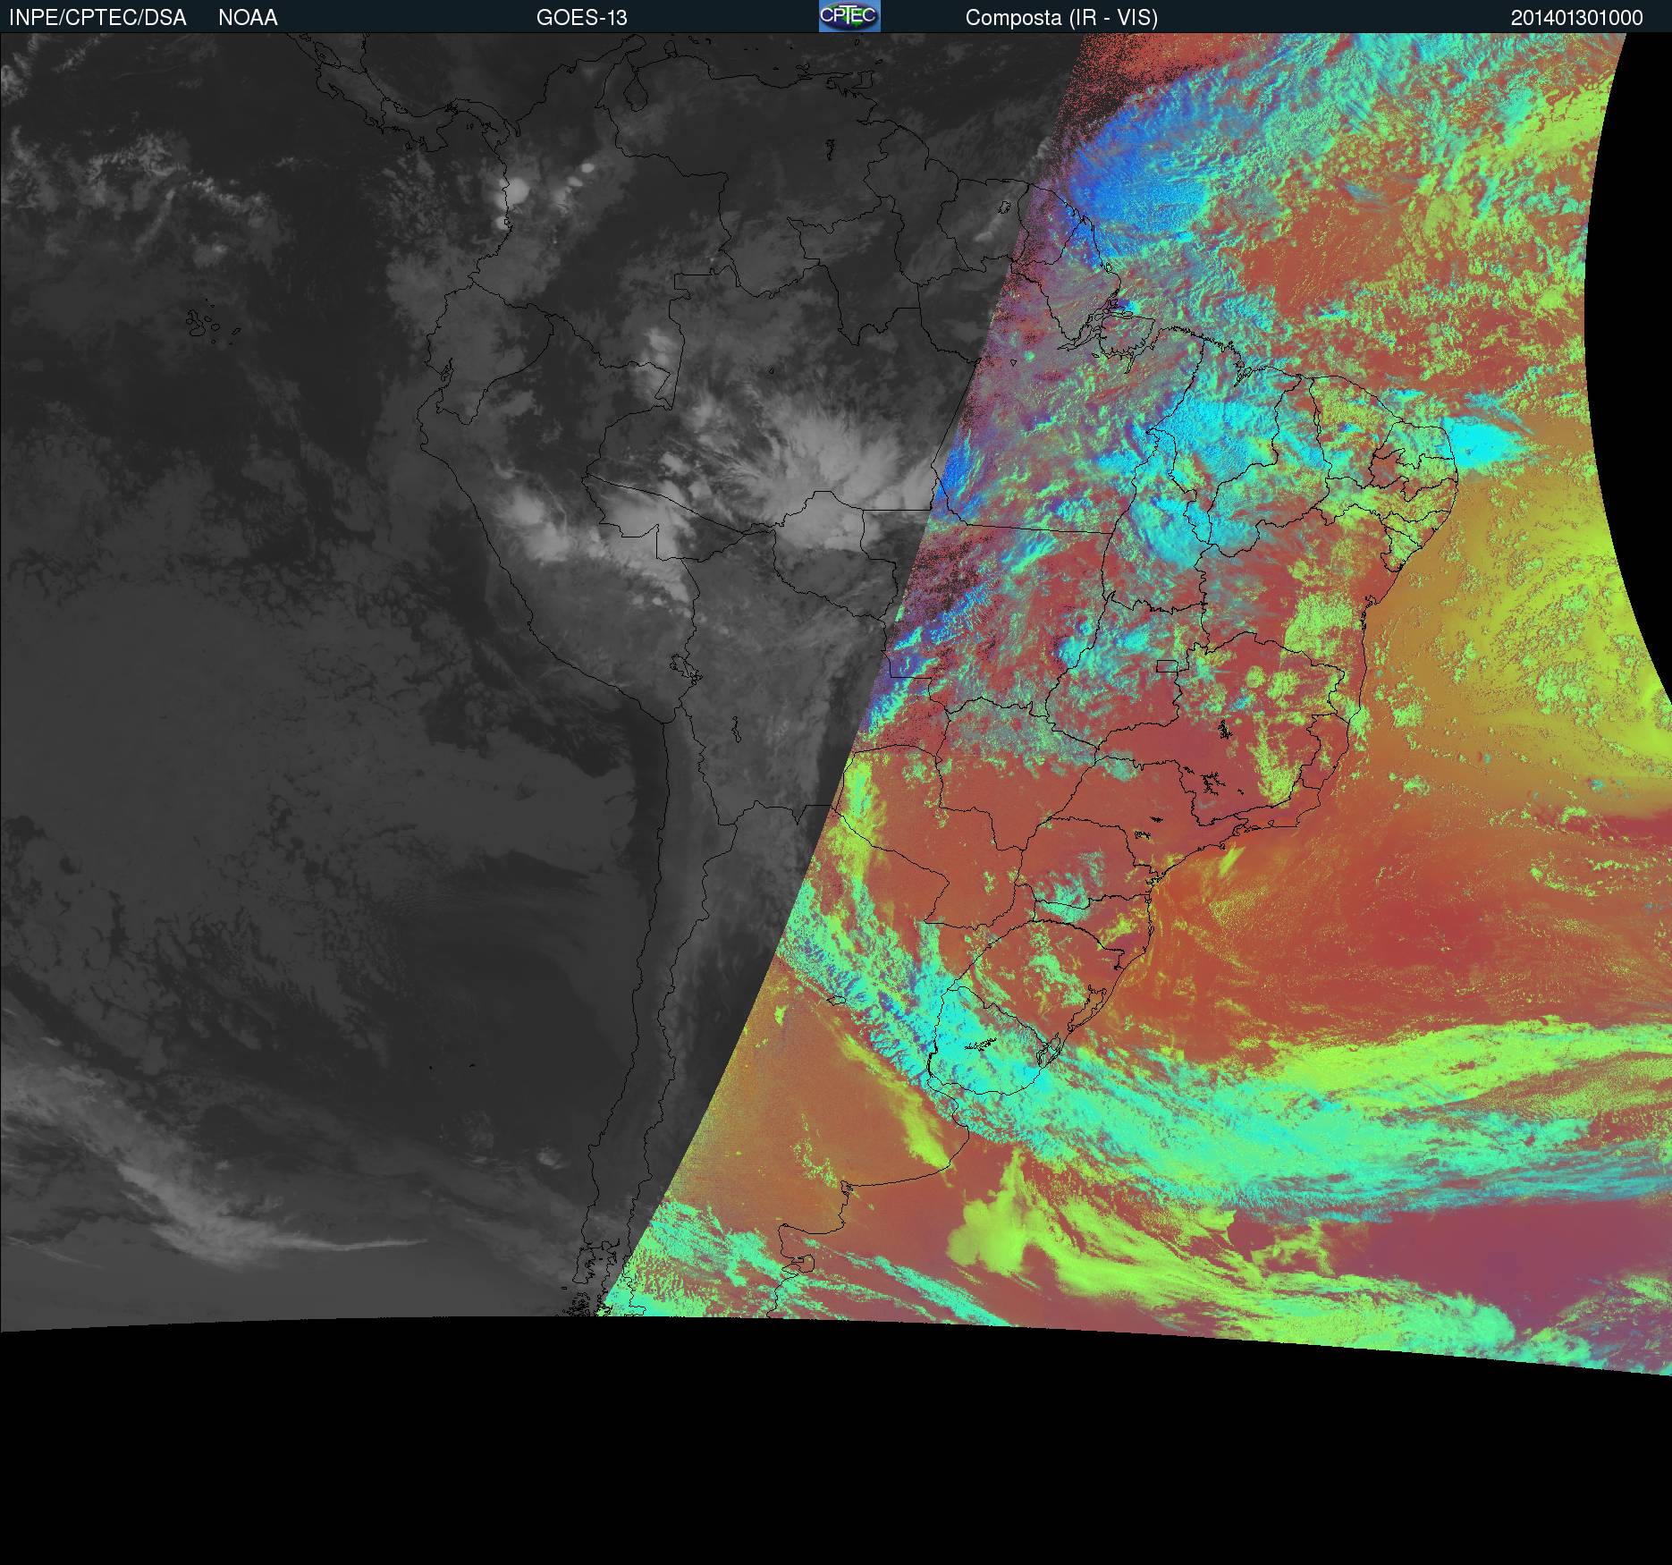The image size is (1672, 1565).
Task: Click the CPTEC logo in the header
Action: tap(849, 16)
